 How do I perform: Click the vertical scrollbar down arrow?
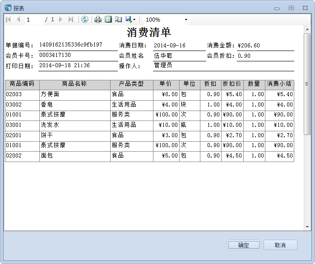click(307, 227)
